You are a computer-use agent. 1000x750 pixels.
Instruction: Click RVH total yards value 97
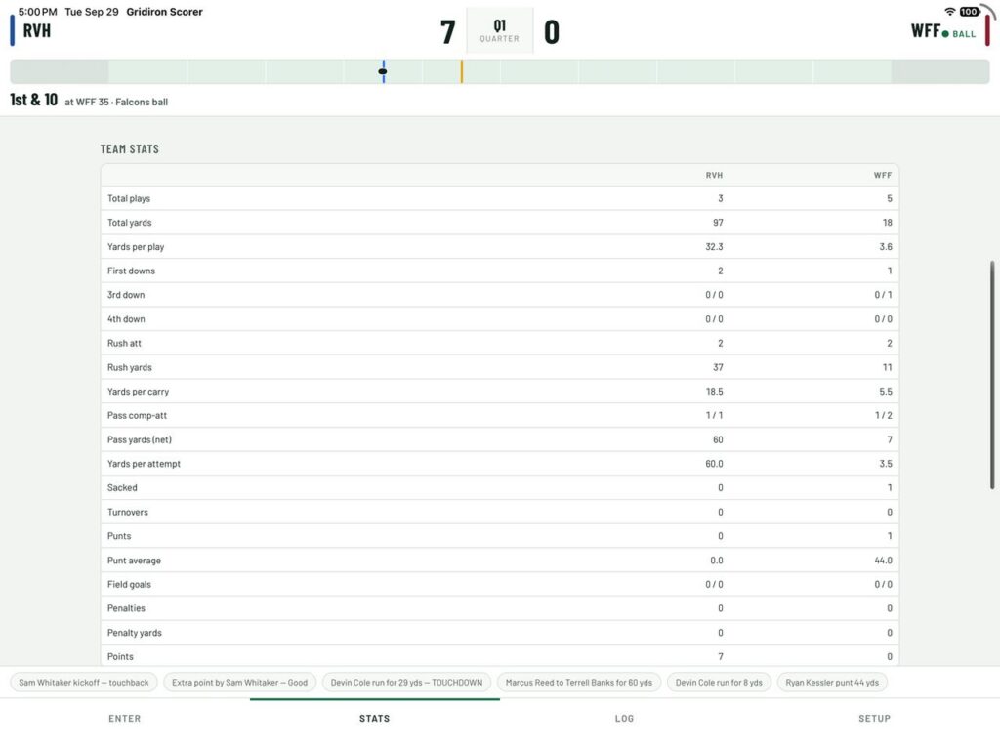(718, 223)
